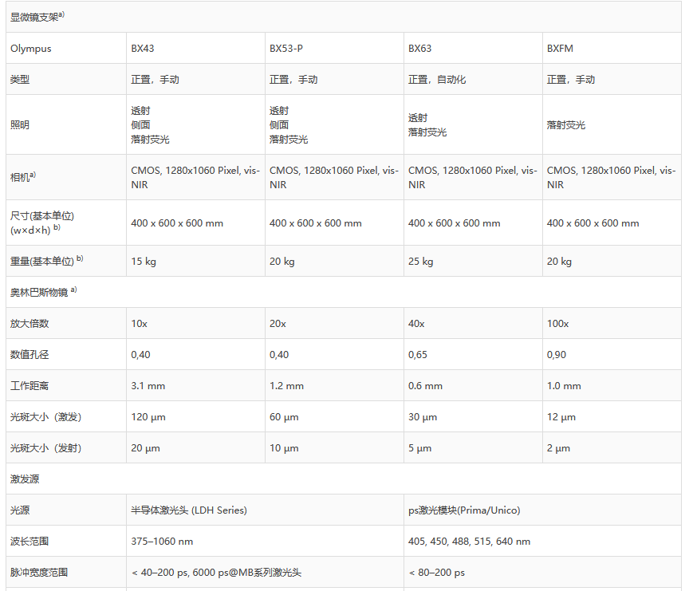Click the BX53-P model cell
The height and width of the screenshot is (591, 693).
click(286, 48)
